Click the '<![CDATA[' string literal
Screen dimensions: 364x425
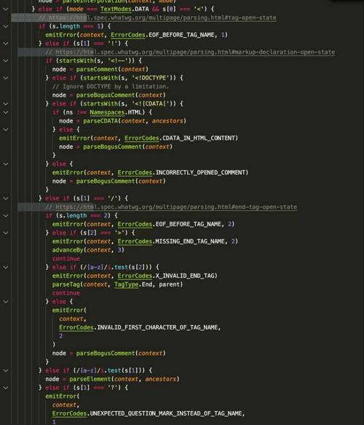(x=151, y=104)
